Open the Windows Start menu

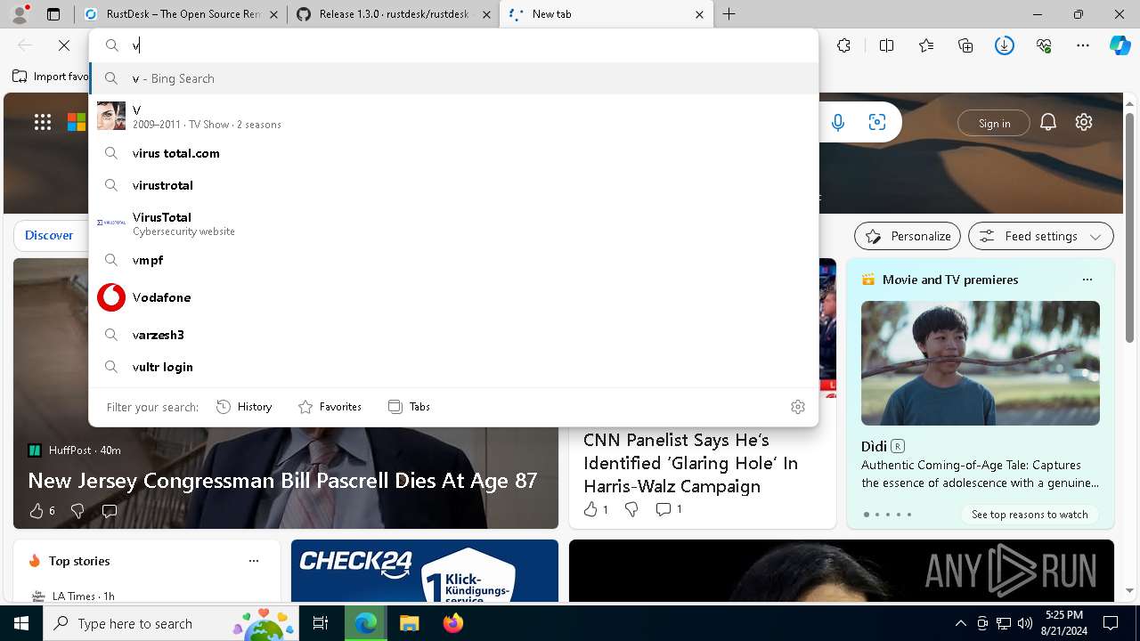[x=21, y=623]
